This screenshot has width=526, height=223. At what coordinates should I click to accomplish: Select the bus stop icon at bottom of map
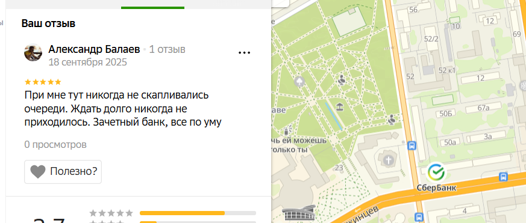[419, 218]
